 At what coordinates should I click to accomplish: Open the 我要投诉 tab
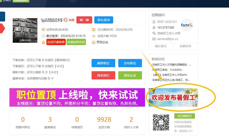click(185, 46)
